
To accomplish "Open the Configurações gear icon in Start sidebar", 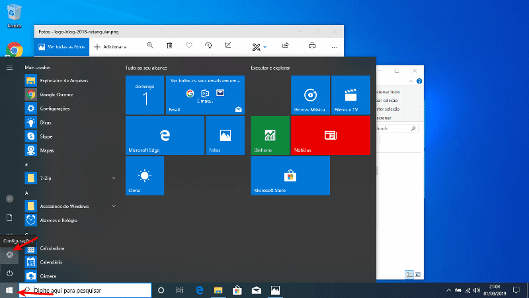I will coord(9,255).
